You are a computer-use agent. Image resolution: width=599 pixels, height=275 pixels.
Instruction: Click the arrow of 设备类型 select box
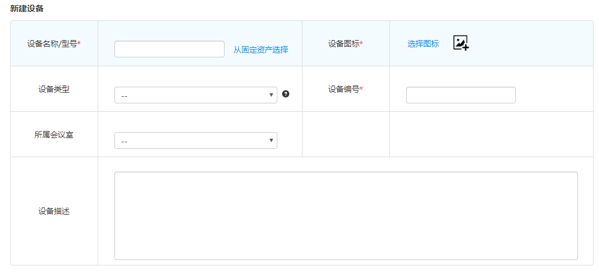(271, 95)
